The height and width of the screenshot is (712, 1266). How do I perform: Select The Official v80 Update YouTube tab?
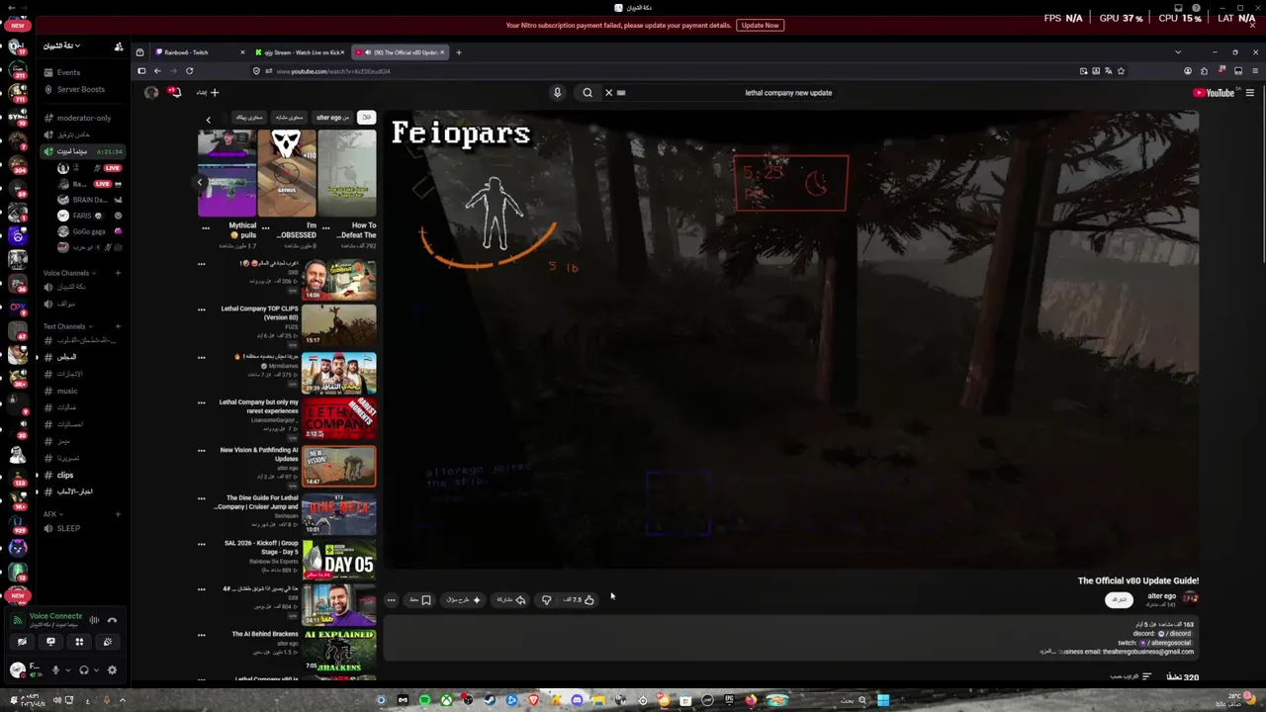(400, 52)
